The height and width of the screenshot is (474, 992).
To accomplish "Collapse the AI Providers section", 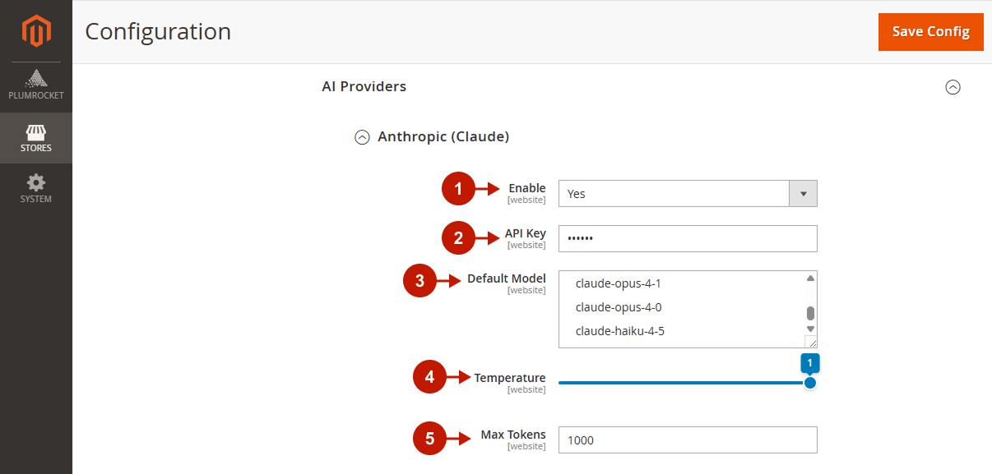I will point(953,86).
